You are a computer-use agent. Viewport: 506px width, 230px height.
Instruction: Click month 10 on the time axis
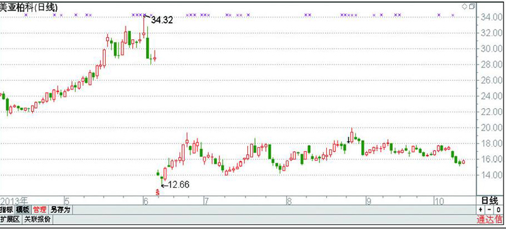pos(439,202)
